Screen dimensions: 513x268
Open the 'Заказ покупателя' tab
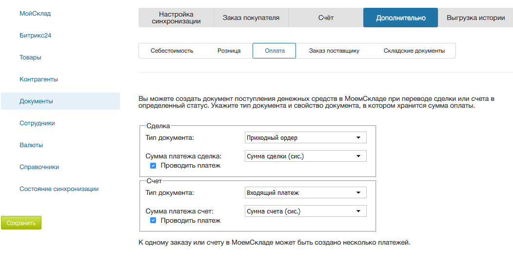click(251, 18)
